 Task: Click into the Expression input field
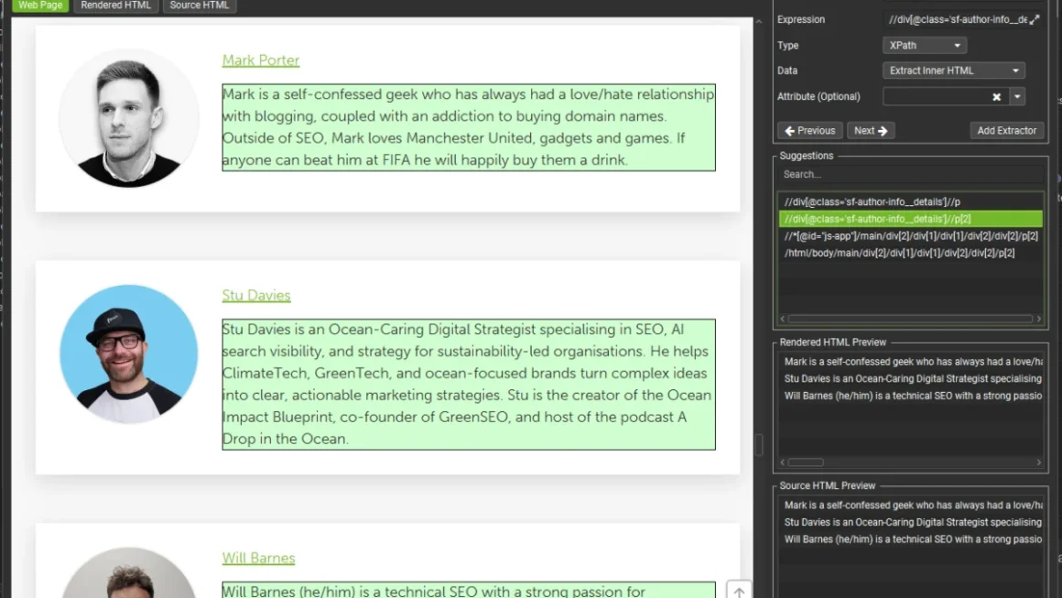coord(956,19)
